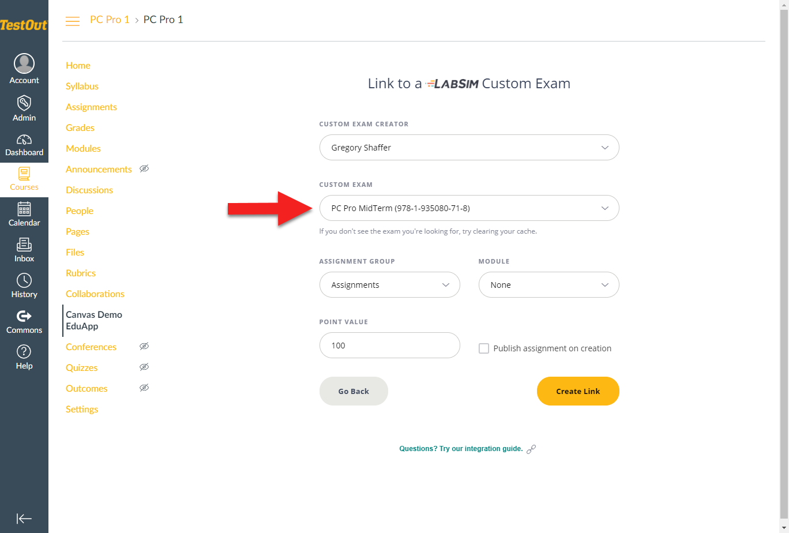This screenshot has width=789, height=533.
Task: Open Syllabus in the course navigation
Action: [x=82, y=86]
